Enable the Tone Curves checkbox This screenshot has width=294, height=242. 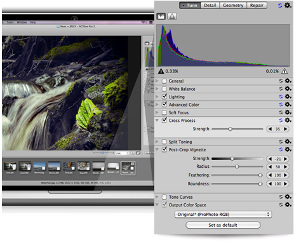(x=164, y=197)
